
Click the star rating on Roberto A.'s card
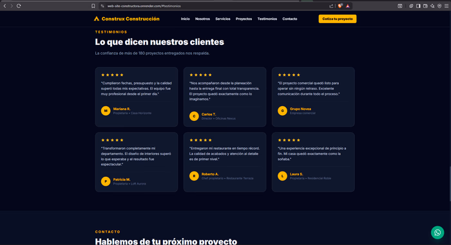click(200, 140)
